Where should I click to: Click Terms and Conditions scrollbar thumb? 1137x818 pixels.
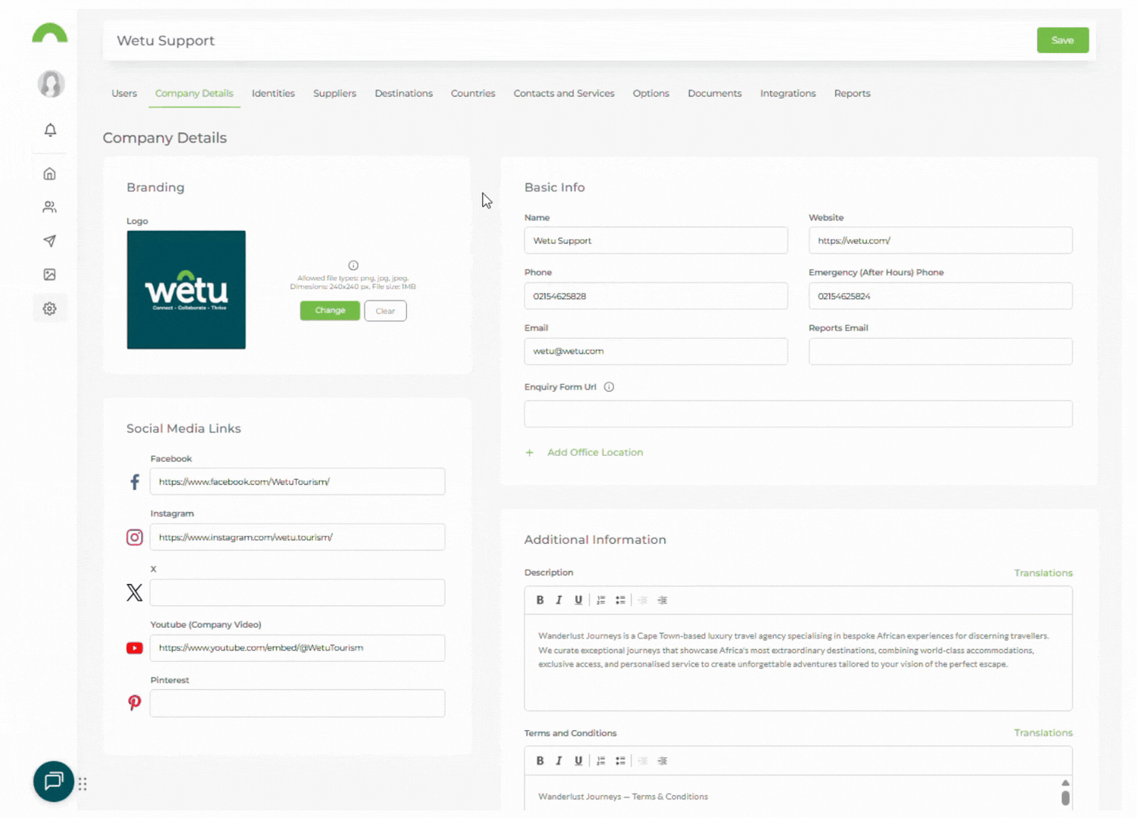tap(1065, 798)
